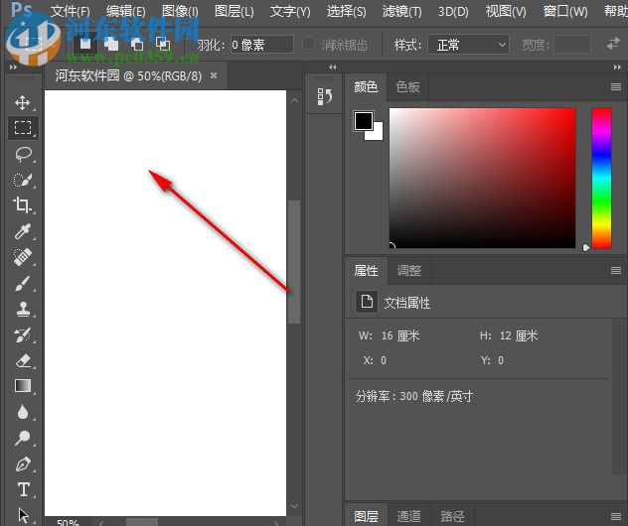Expand the toolbar with double arrows
The image size is (628, 526).
tap(13, 67)
